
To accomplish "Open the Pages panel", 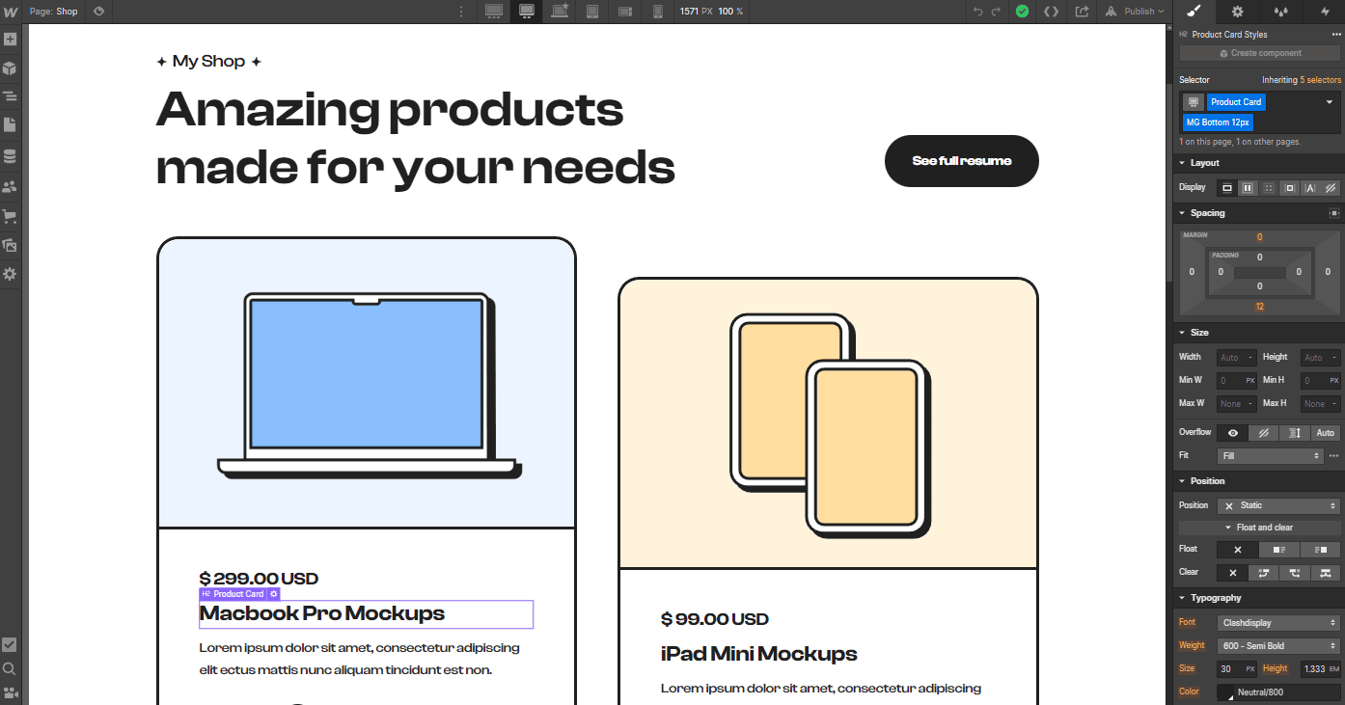I will pyautogui.click(x=10, y=123).
